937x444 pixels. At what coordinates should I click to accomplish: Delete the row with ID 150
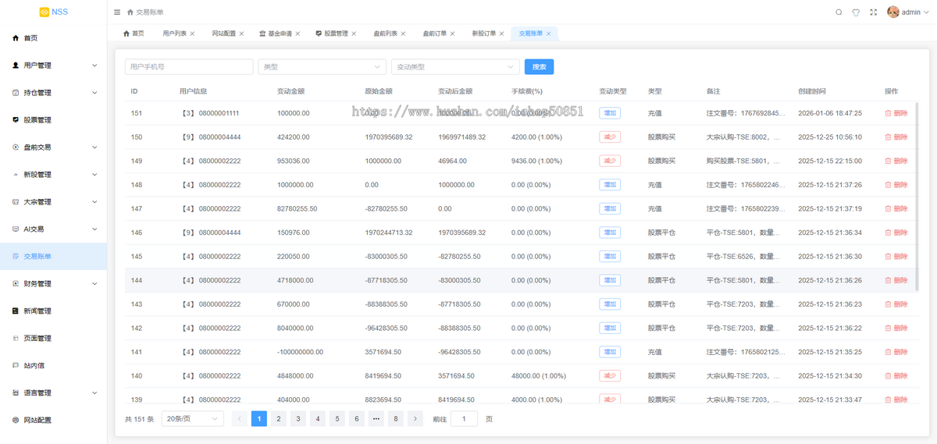click(x=896, y=137)
